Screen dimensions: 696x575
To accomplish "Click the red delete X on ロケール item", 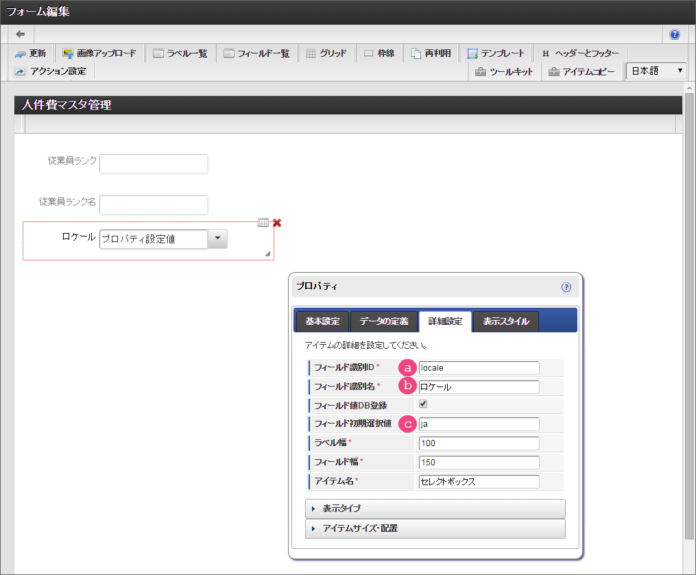I will [277, 223].
